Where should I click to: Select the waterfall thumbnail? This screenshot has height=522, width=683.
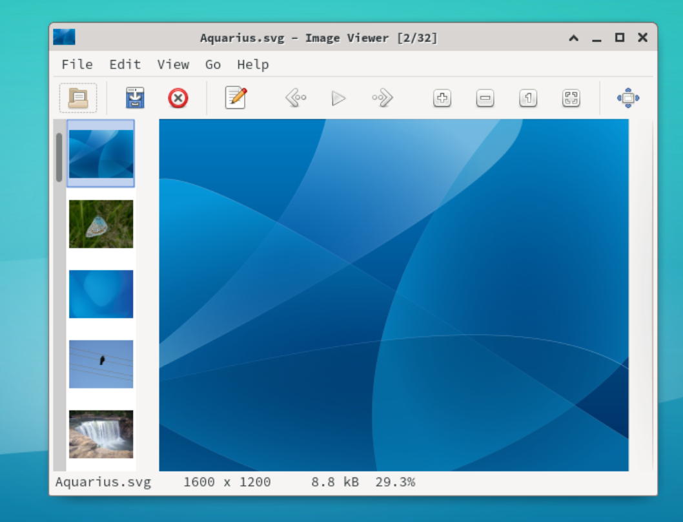[x=101, y=434]
